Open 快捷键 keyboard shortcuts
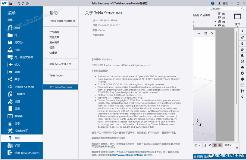This screenshot has height=160, width=247. point(53,53)
